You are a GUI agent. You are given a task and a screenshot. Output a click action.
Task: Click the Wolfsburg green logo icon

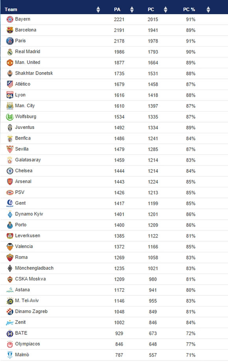click(10, 117)
